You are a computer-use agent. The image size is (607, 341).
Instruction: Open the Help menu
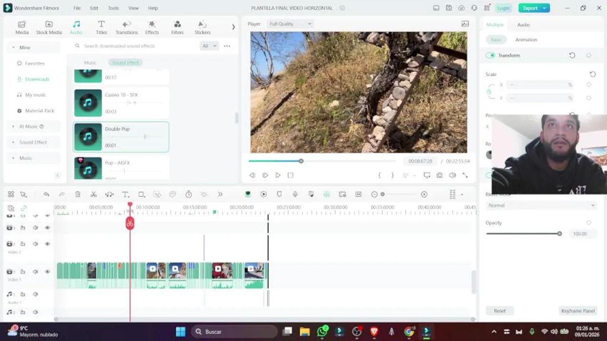pyautogui.click(x=153, y=8)
